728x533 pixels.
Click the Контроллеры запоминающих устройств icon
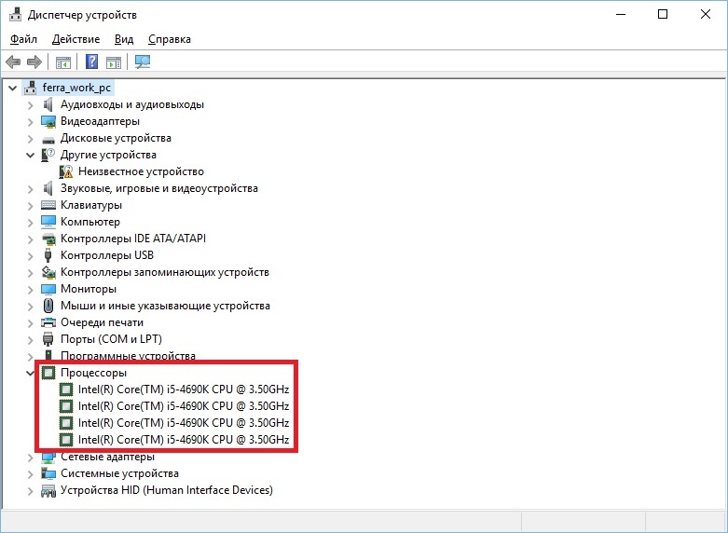pos(48,272)
